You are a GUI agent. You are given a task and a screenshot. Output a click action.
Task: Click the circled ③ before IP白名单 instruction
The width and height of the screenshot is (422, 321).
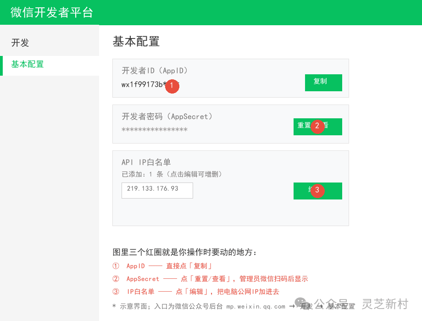pyautogui.click(x=116, y=291)
